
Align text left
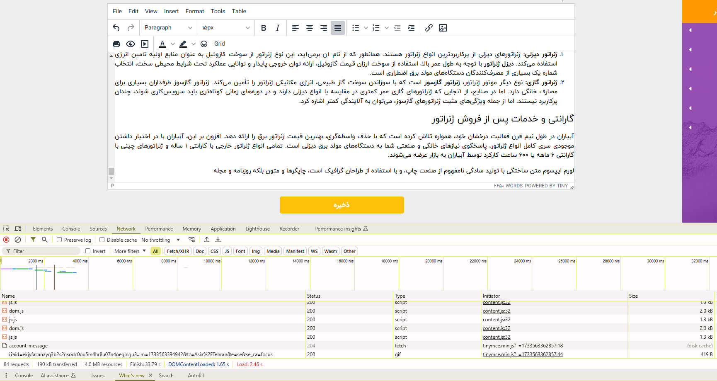click(296, 28)
